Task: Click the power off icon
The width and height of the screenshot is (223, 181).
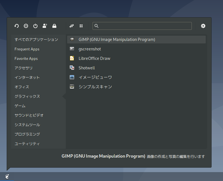Action: click(35, 26)
